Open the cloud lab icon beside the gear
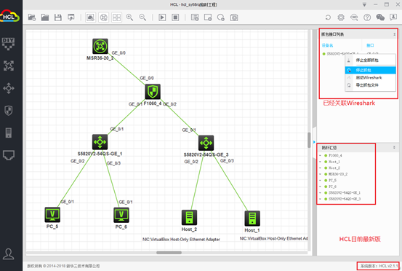Image resolution: width=402 pixels, height=271 pixels. click(x=354, y=17)
